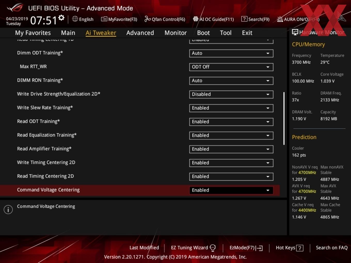Open the Write Slew Rate Training dropdown

pyautogui.click(x=231, y=108)
